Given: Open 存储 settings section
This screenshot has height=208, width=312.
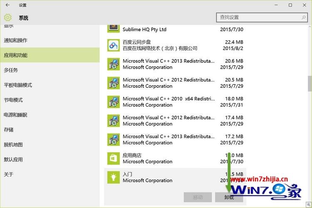Looking at the screenshot, I should (50, 130).
